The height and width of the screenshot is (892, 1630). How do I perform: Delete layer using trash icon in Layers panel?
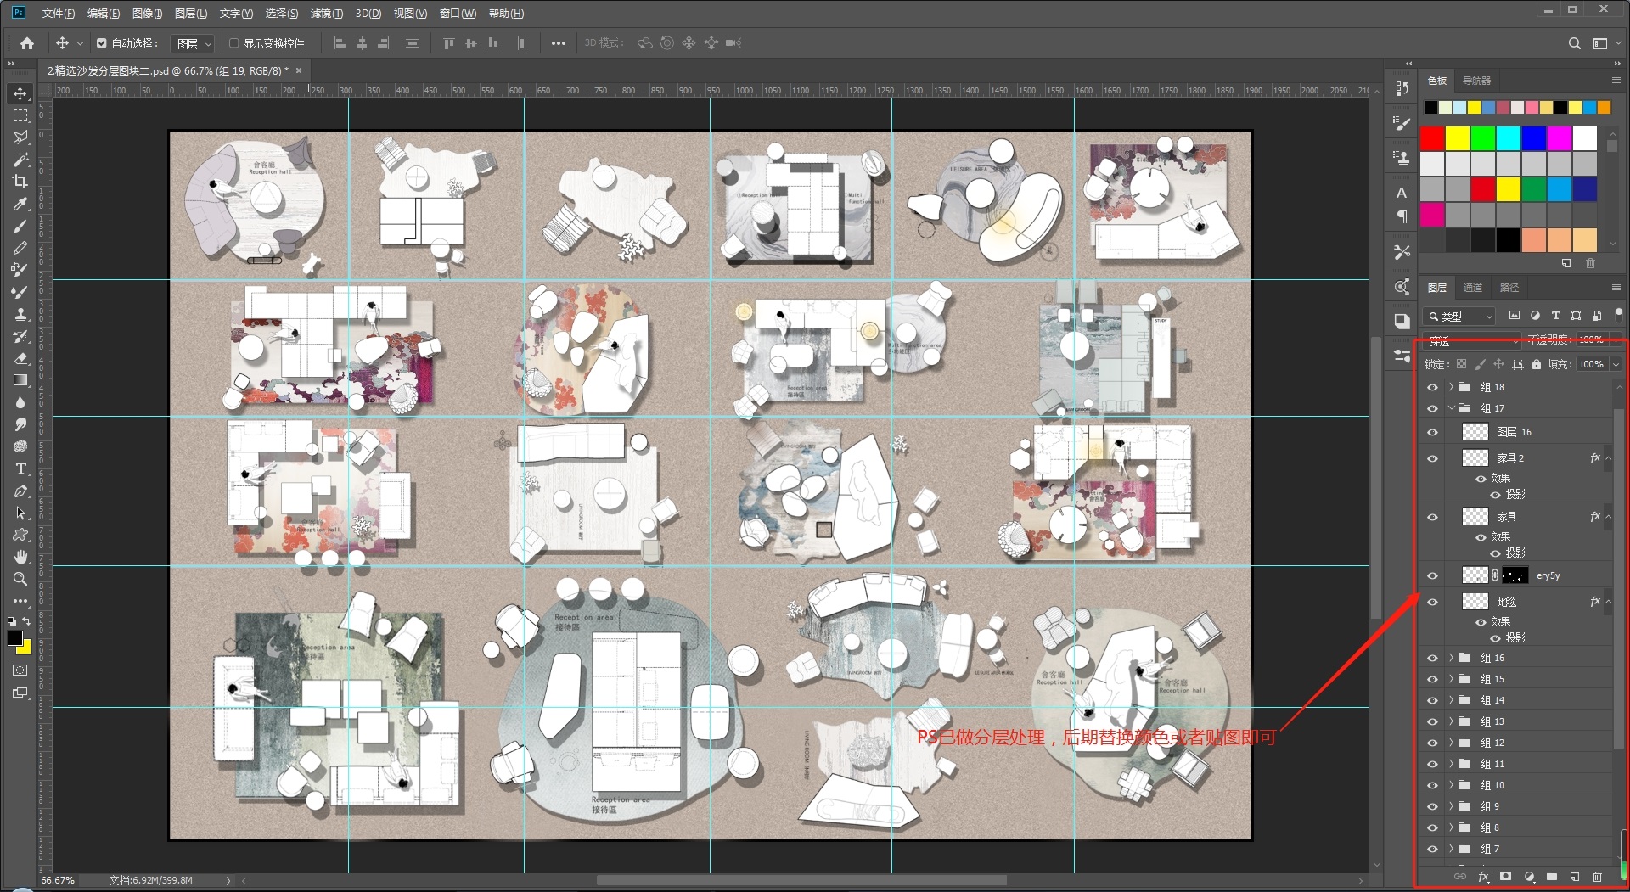pyautogui.click(x=1597, y=877)
